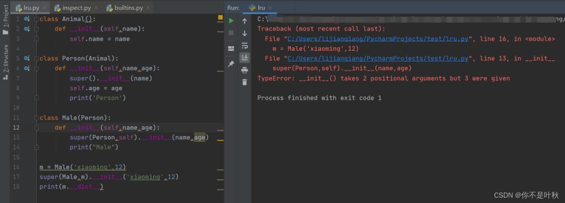Click the Down the Stack Trace arrow
Viewport: 565px width, 203px height.
(245, 33)
